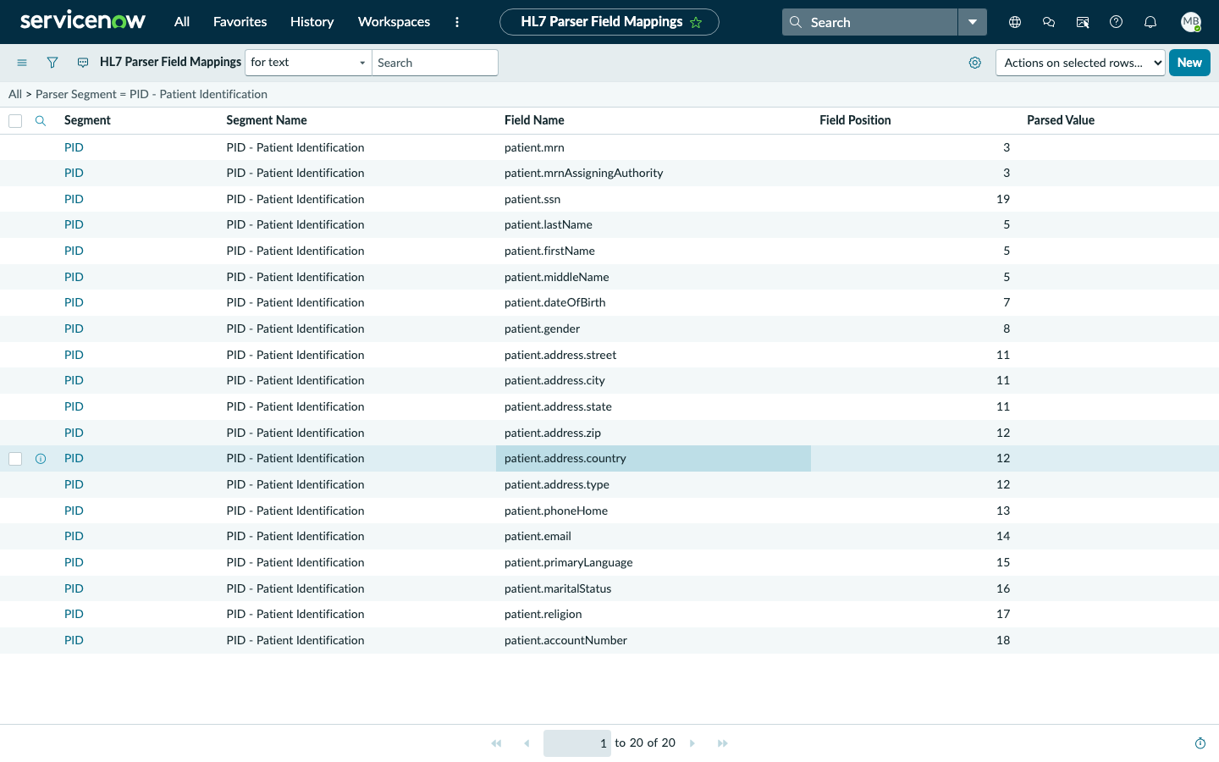The image size is (1219, 762).
Task: Click the ServiceNow logo
Action: point(83,21)
